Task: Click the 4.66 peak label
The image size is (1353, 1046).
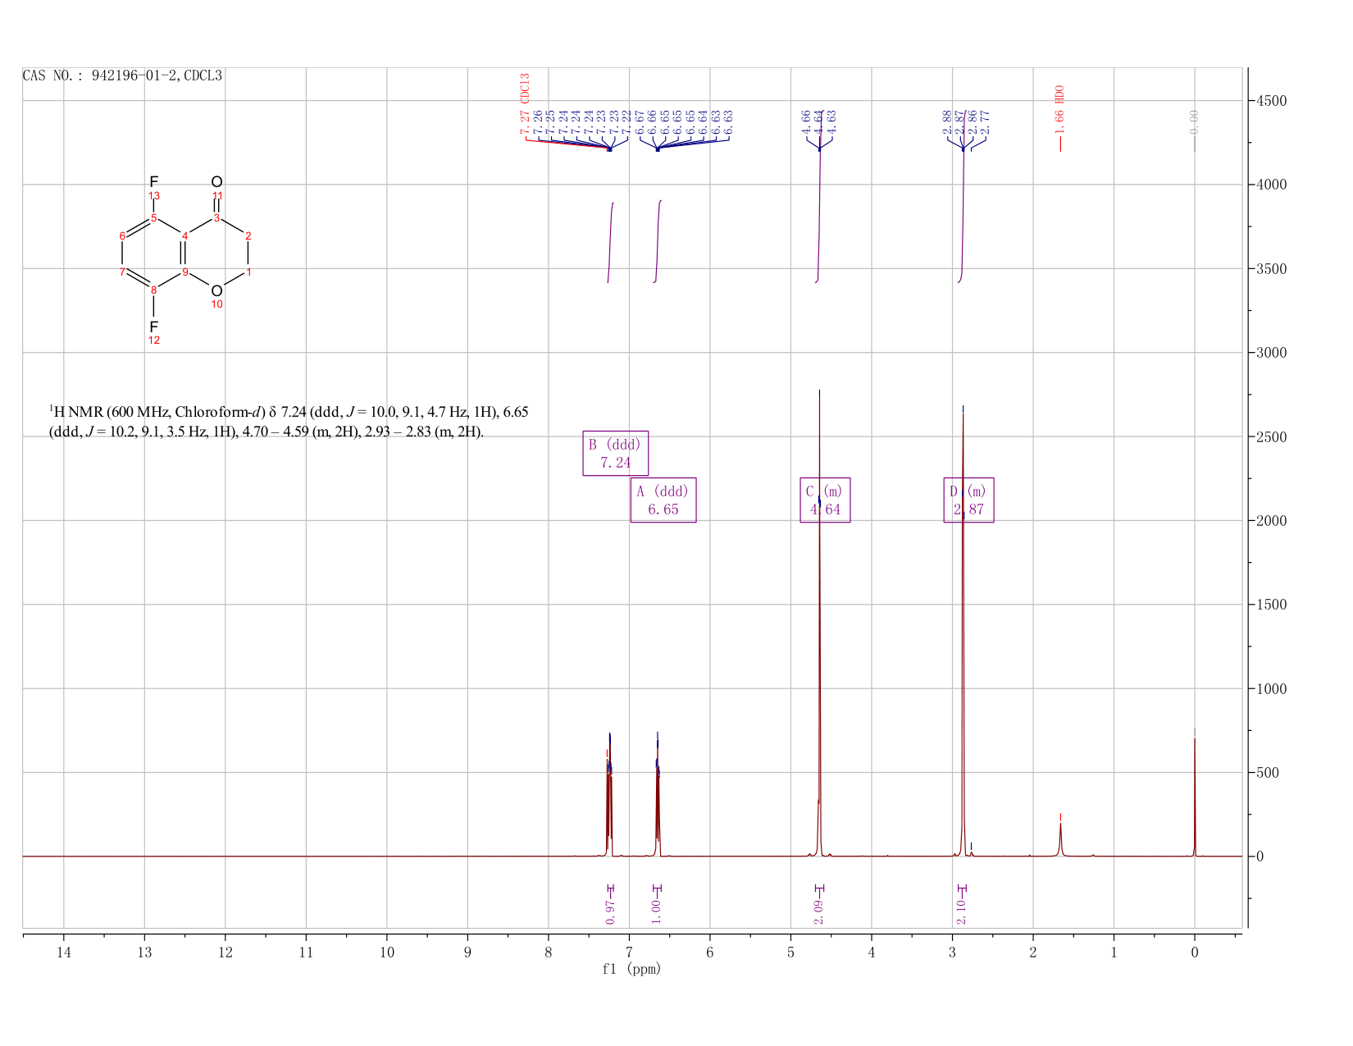Action: click(806, 122)
